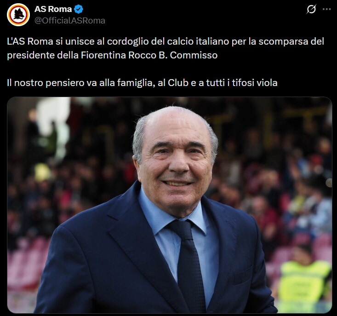Click the wolf emblem inside the avatar
This screenshot has width=337, height=316.
18,15
